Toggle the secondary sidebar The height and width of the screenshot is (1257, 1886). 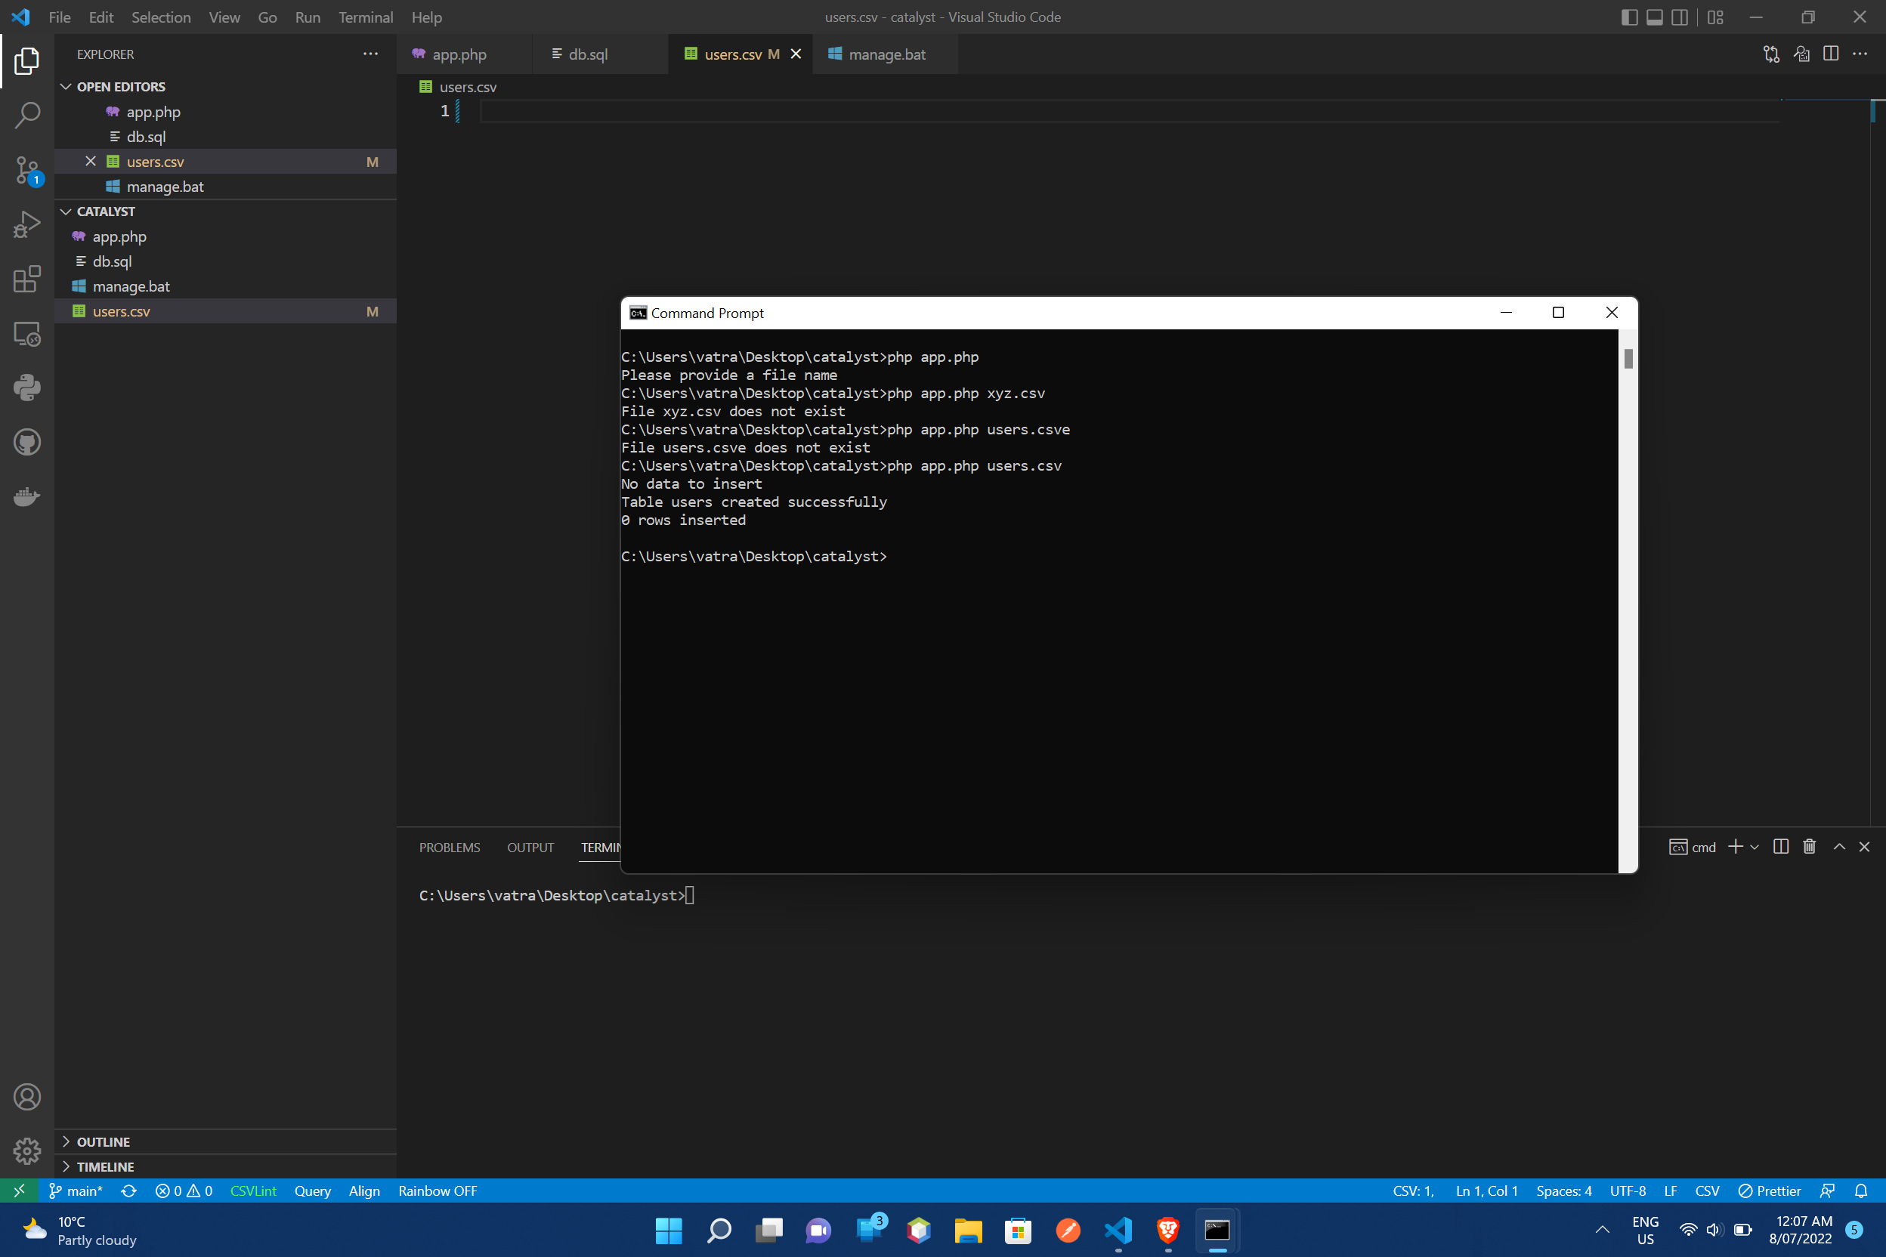tap(1680, 17)
